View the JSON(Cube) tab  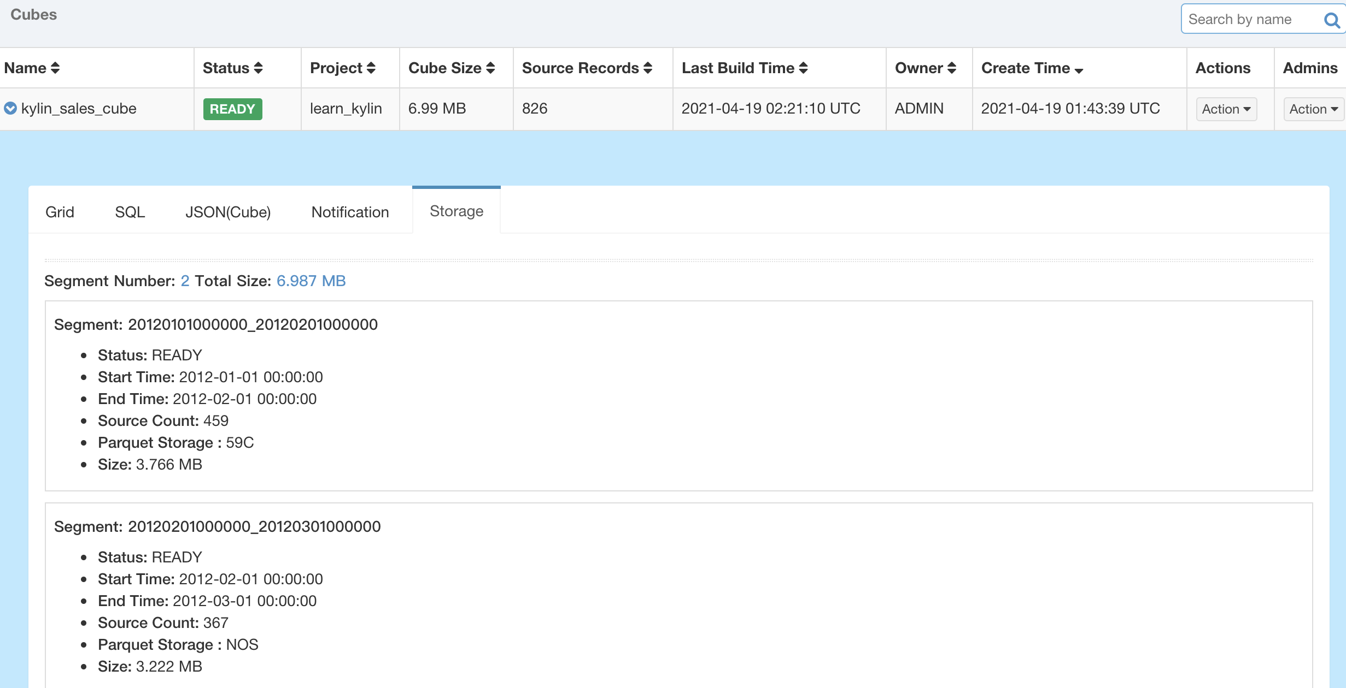point(228,212)
